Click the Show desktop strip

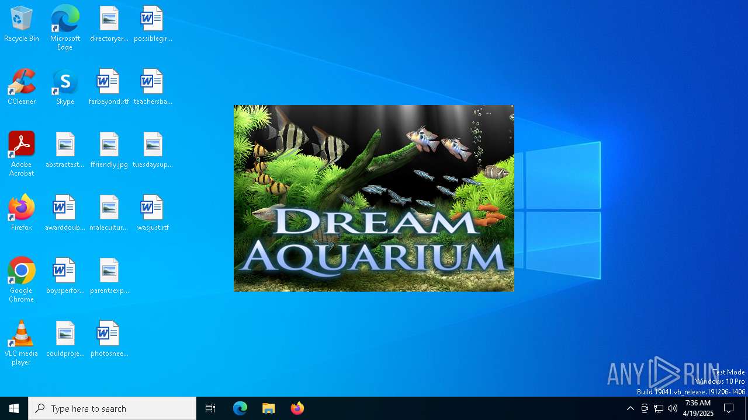coord(746,408)
